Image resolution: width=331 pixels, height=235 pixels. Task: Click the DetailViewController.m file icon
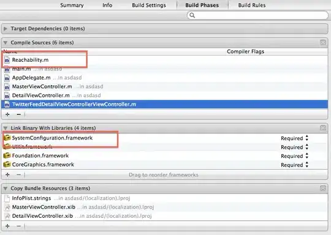point(7,95)
